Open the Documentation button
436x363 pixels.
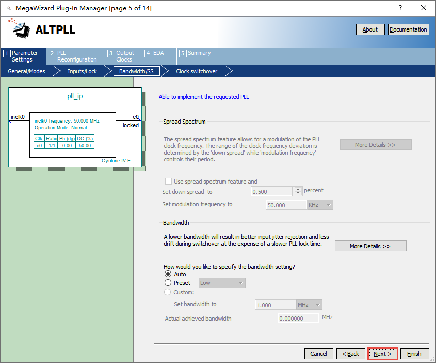point(408,29)
